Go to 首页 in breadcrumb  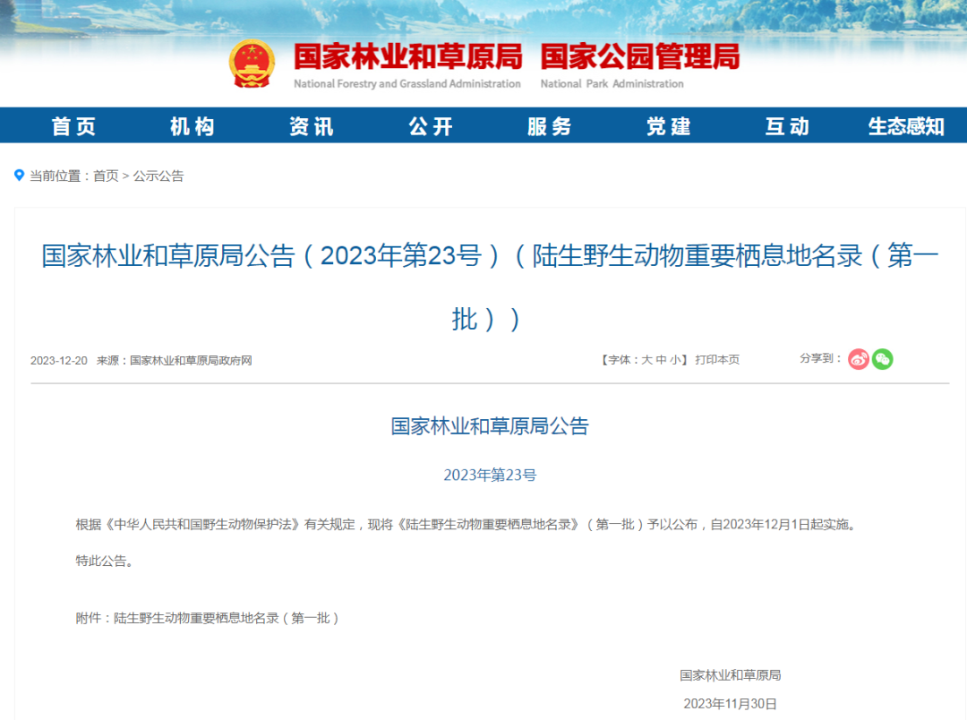[x=106, y=176]
